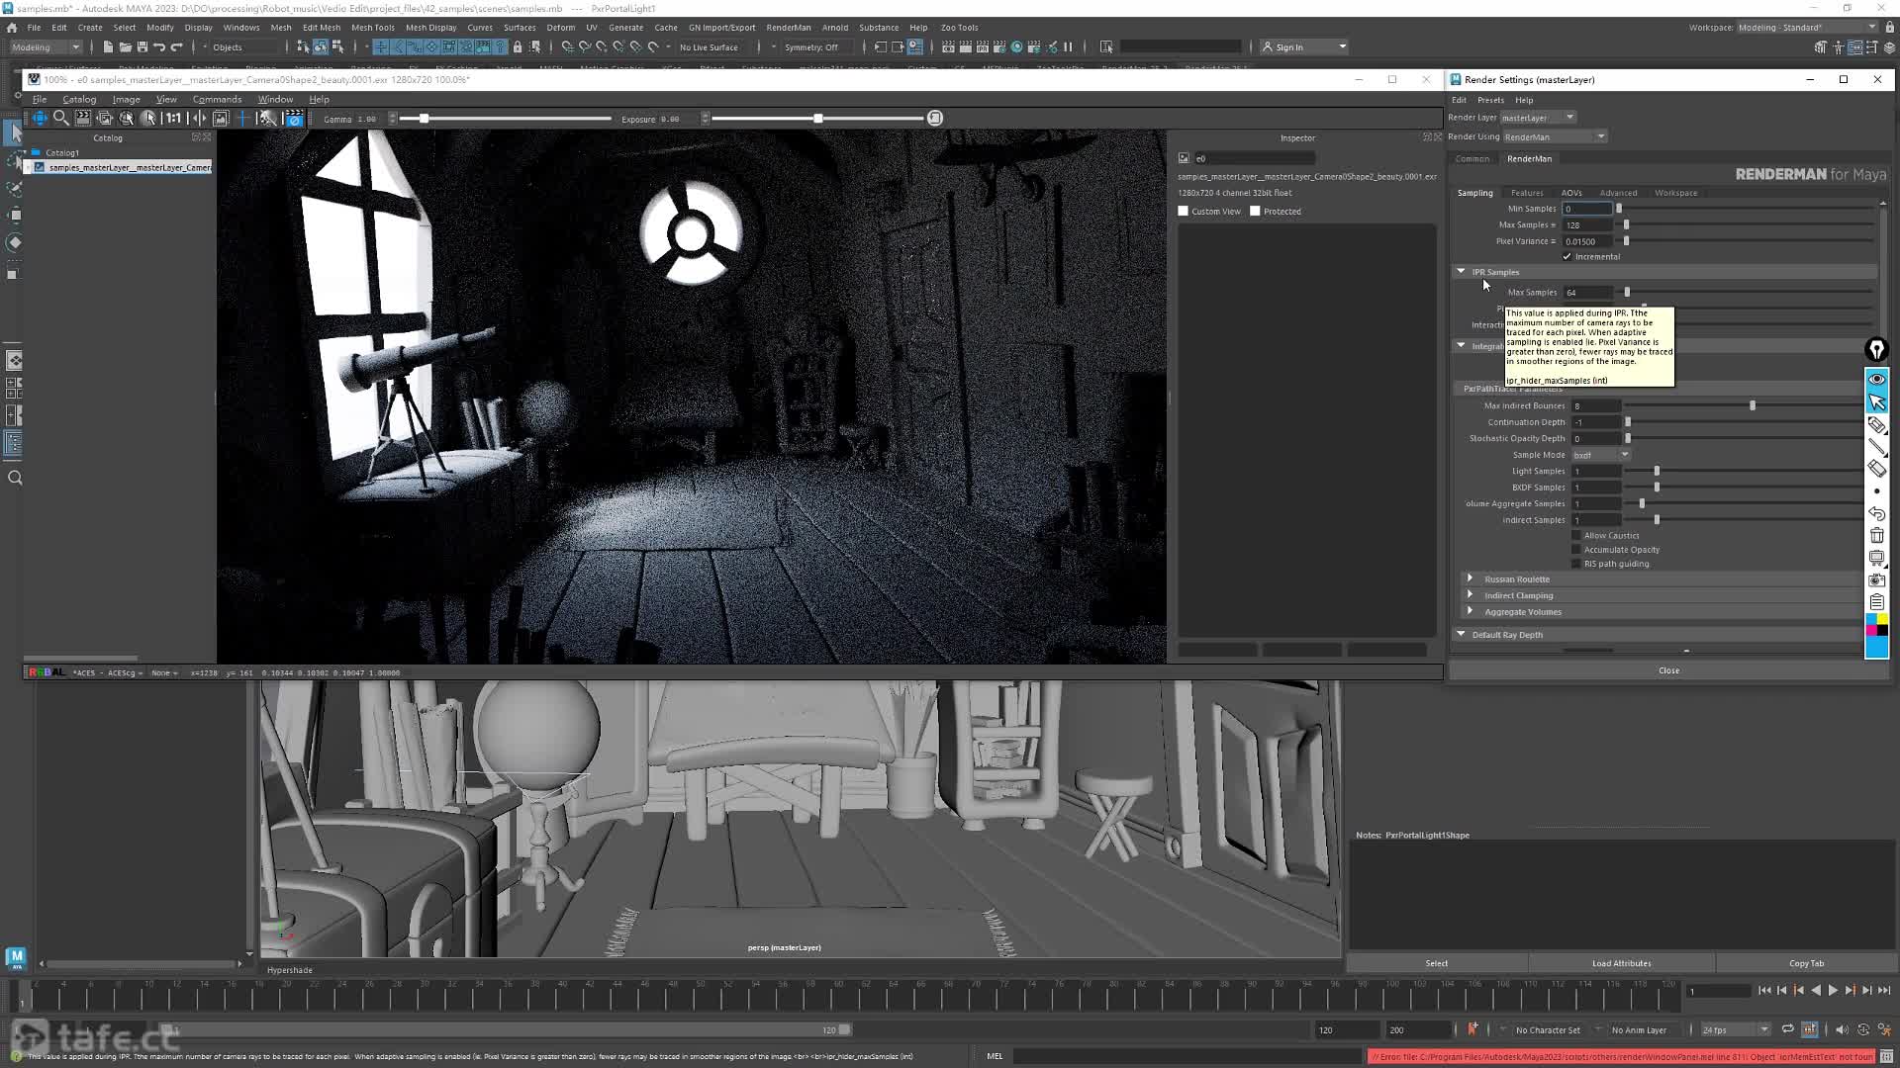The width and height of the screenshot is (1900, 1068).
Task: Click the pause render icon in status line
Action: pos(1068,46)
